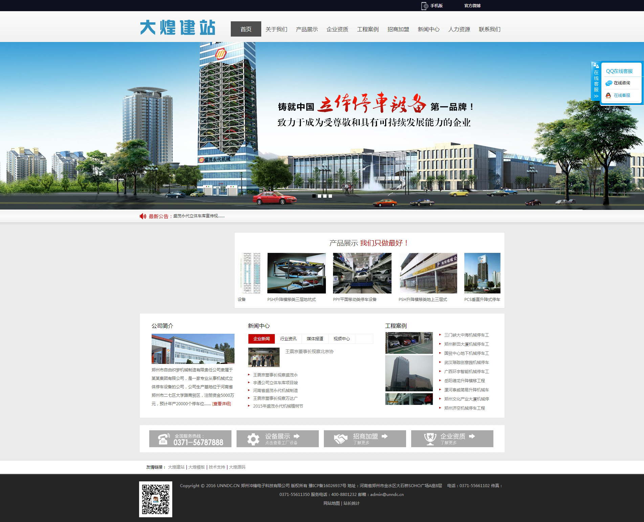The height and width of the screenshot is (522, 644).
Task: Open the 官方微博 link at top
Action: coord(472,6)
